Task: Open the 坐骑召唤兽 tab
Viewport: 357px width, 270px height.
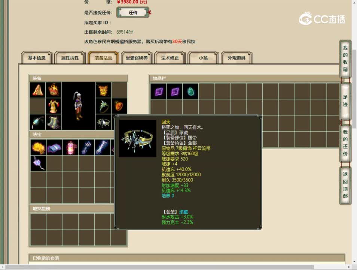Action: pos(137,58)
